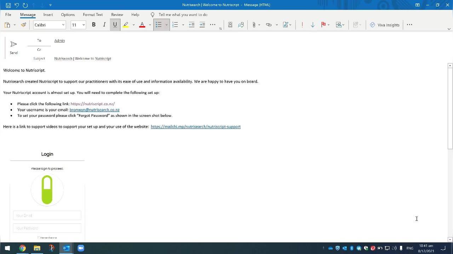
Task: Click Attach File paperclip icon
Action: pos(254,25)
